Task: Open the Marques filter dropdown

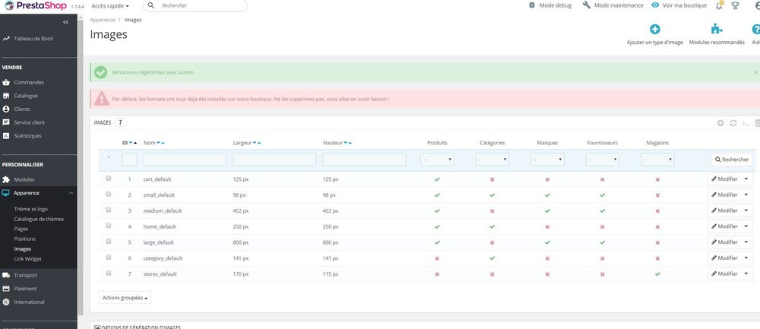Action: pyautogui.click(x=547, y=160)
